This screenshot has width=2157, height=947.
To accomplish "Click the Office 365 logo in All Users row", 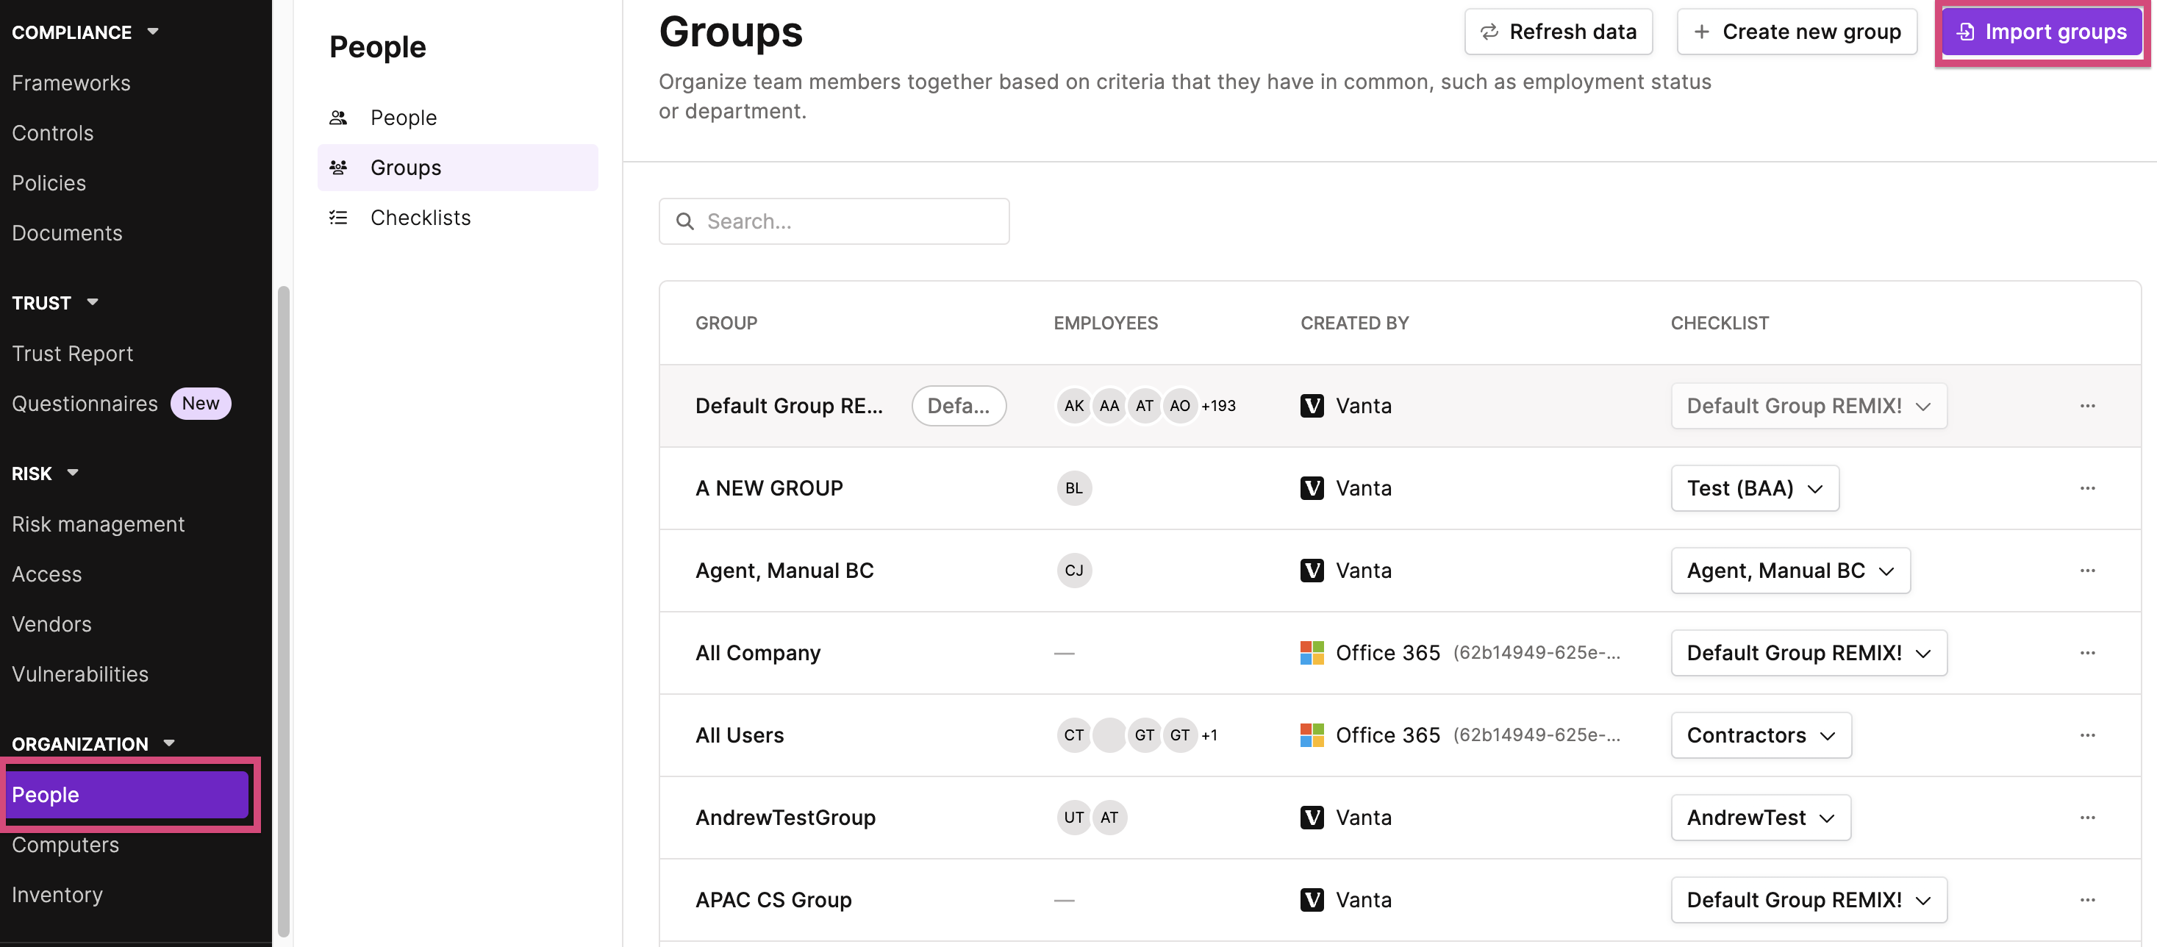I will 1312,735.
